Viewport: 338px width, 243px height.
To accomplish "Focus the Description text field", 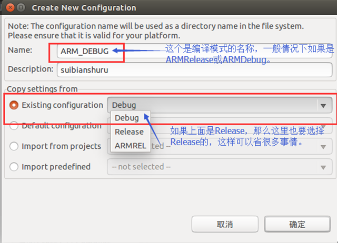I will (x=190, y=69).
